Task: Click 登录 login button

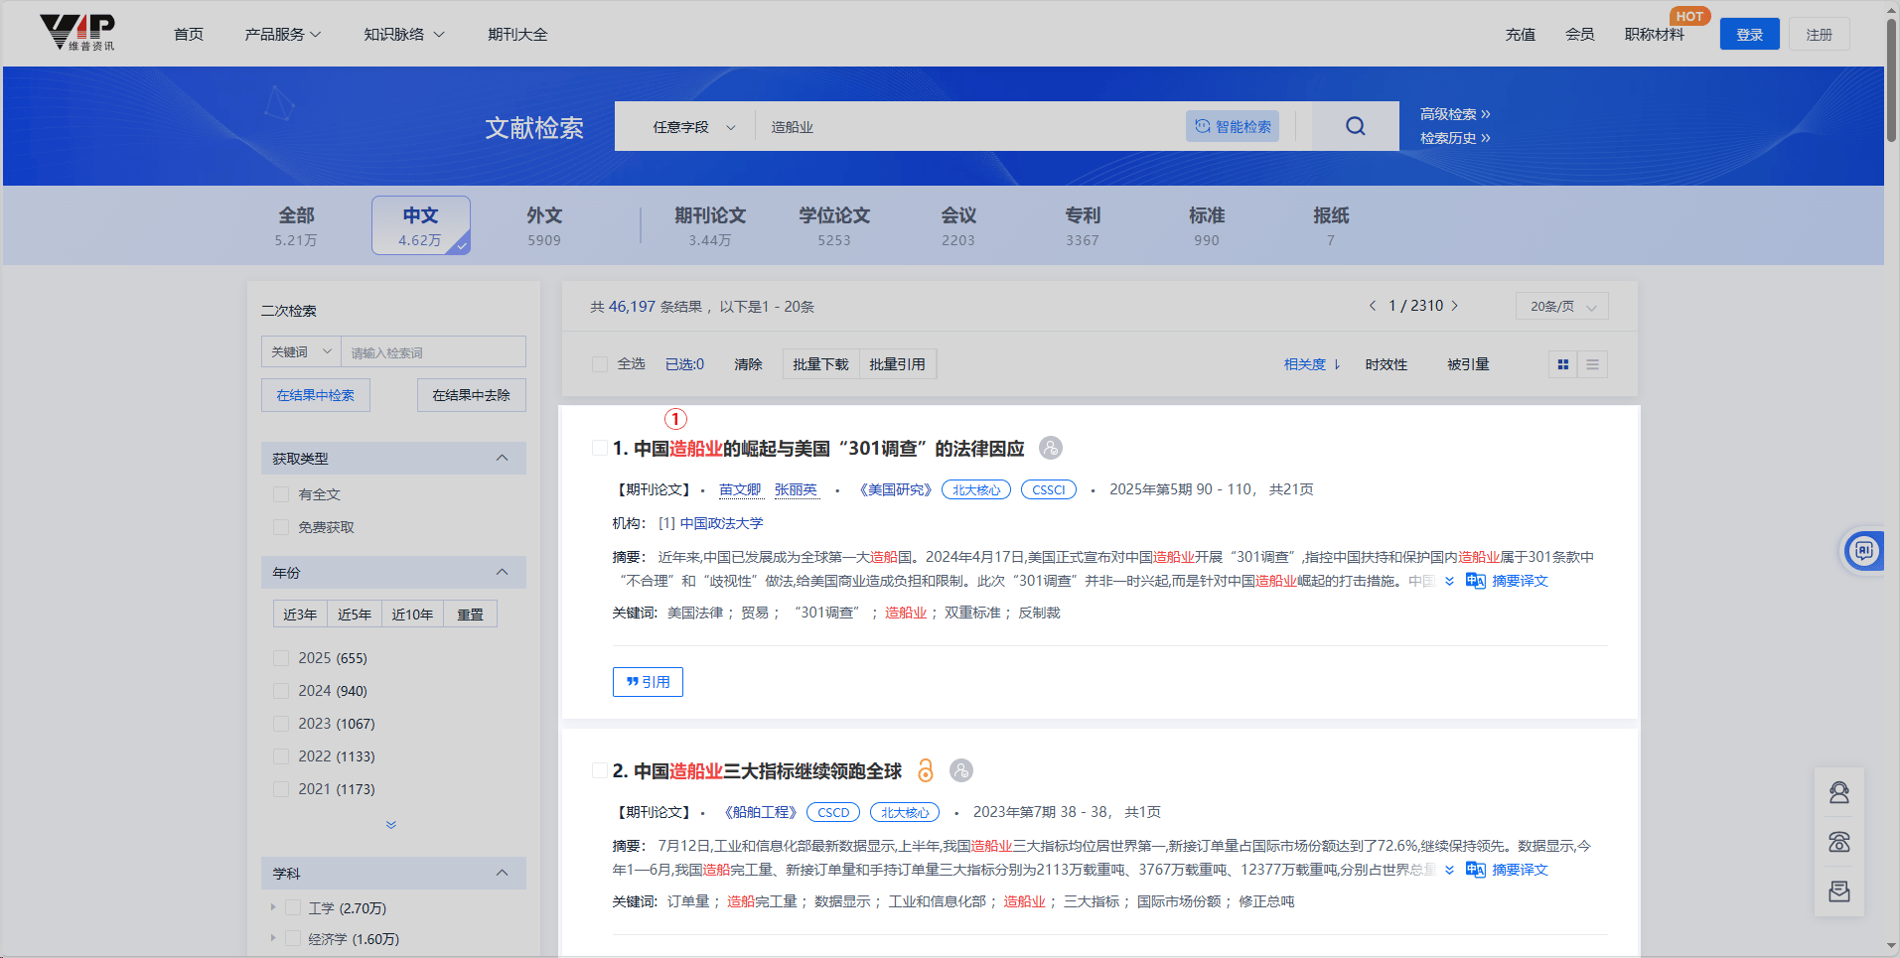Action: point(1749,34)
